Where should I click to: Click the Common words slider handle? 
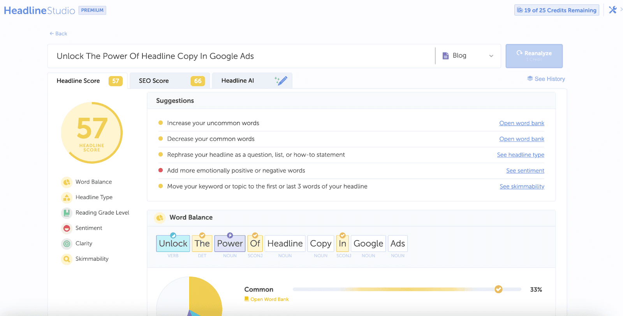click(x=498, y=289)
